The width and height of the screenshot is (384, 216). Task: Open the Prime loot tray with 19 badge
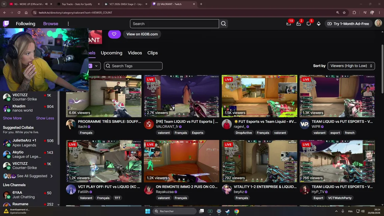click(x=289, y=24)
